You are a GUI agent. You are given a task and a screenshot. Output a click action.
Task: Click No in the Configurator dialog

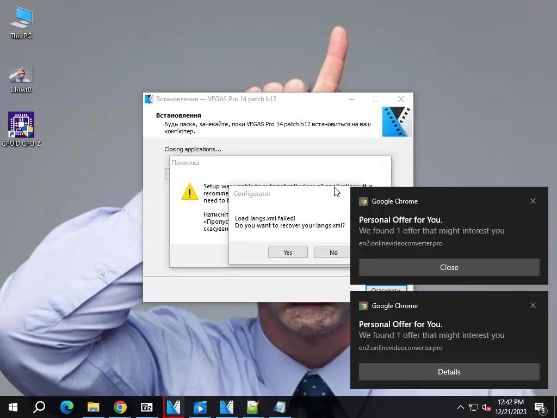(x=333, y=253)
